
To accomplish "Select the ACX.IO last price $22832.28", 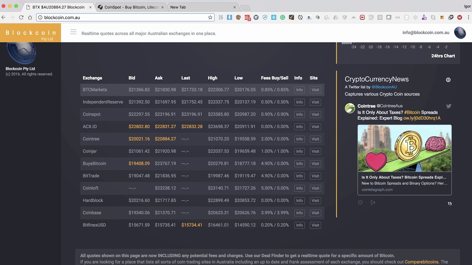I will [x=192, y=127].
